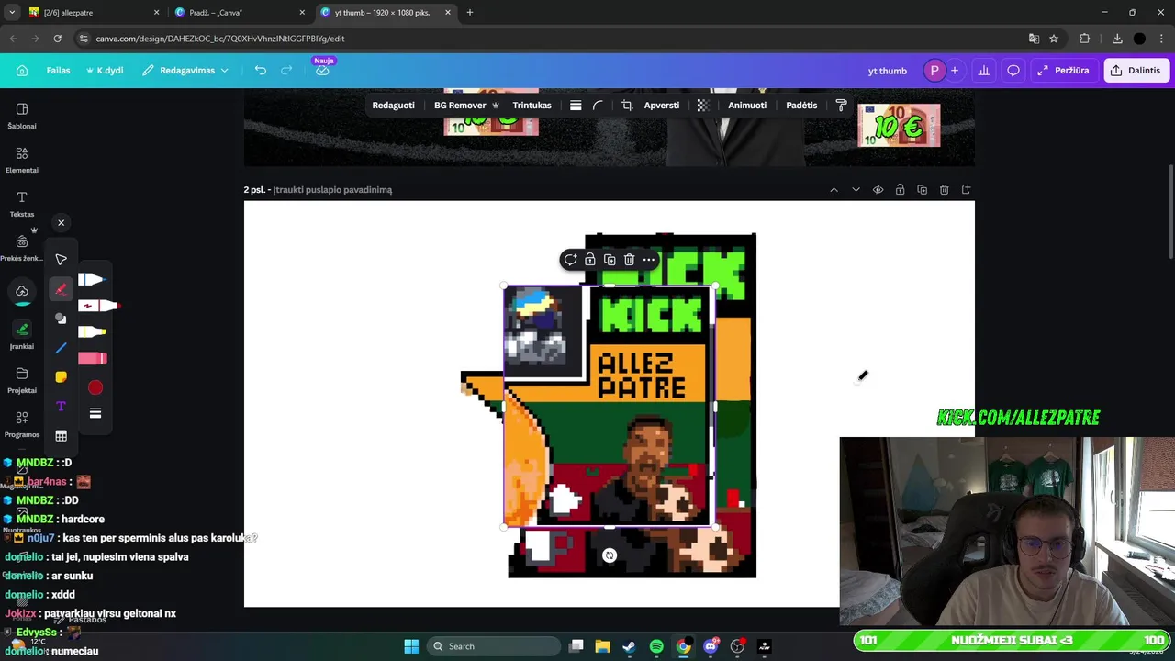Click Redaguoti in image toolbar
Screen dimensions: 1175x661
tap(394, 106)
